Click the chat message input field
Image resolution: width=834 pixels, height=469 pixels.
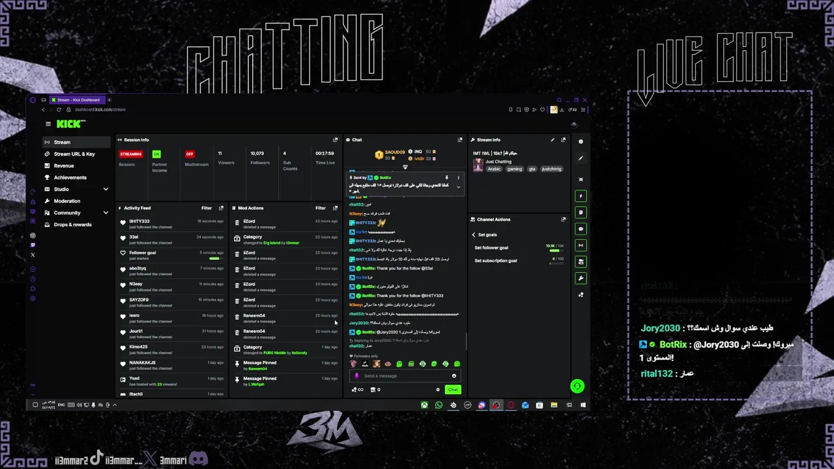(405, 376)
